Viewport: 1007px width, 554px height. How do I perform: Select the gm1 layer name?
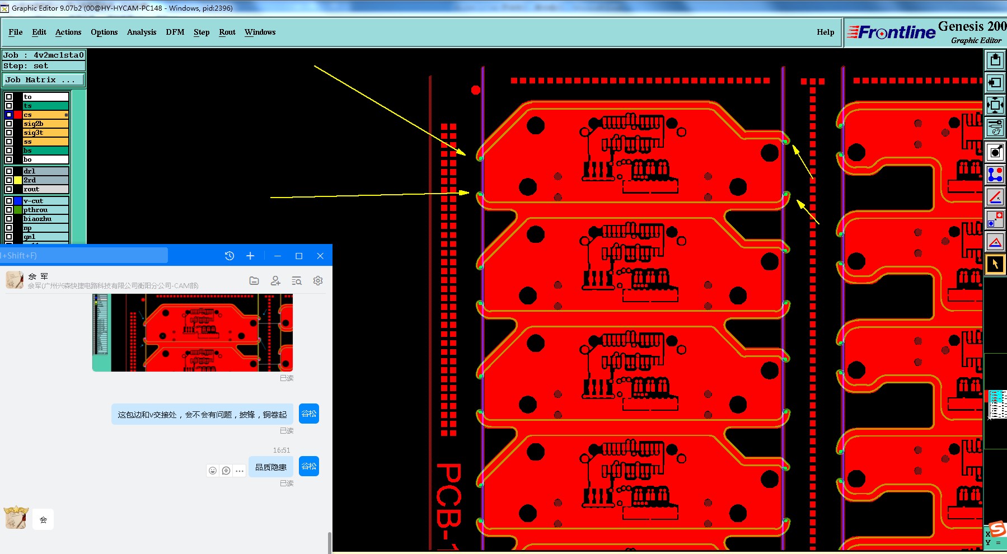pyautogui.click(x=46, y=237)
